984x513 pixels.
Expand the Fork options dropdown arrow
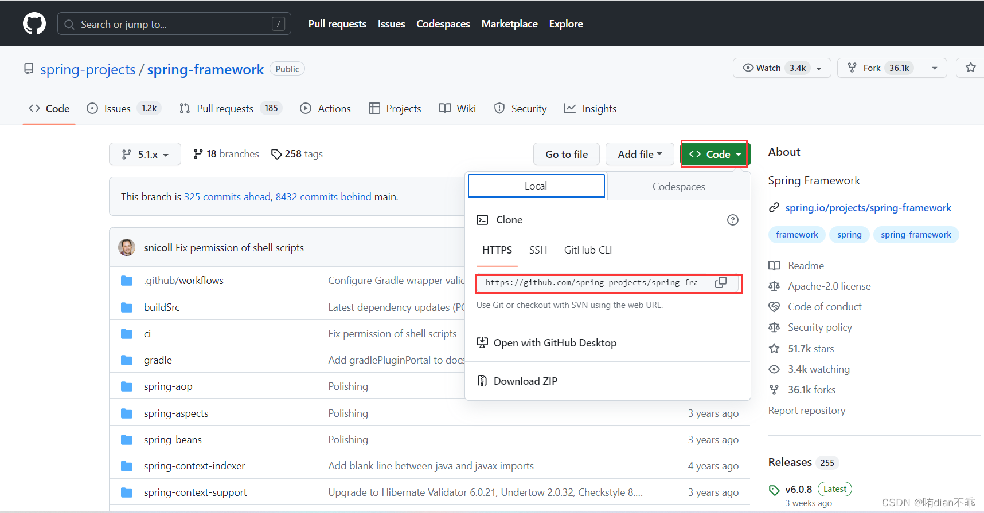(x=935, y=68)
